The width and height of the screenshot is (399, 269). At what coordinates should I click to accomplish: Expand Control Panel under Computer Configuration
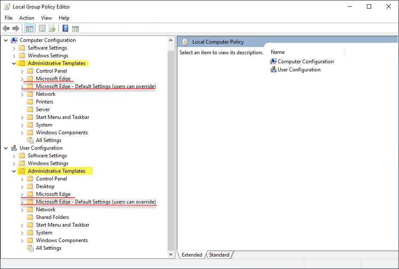(22, 71)
